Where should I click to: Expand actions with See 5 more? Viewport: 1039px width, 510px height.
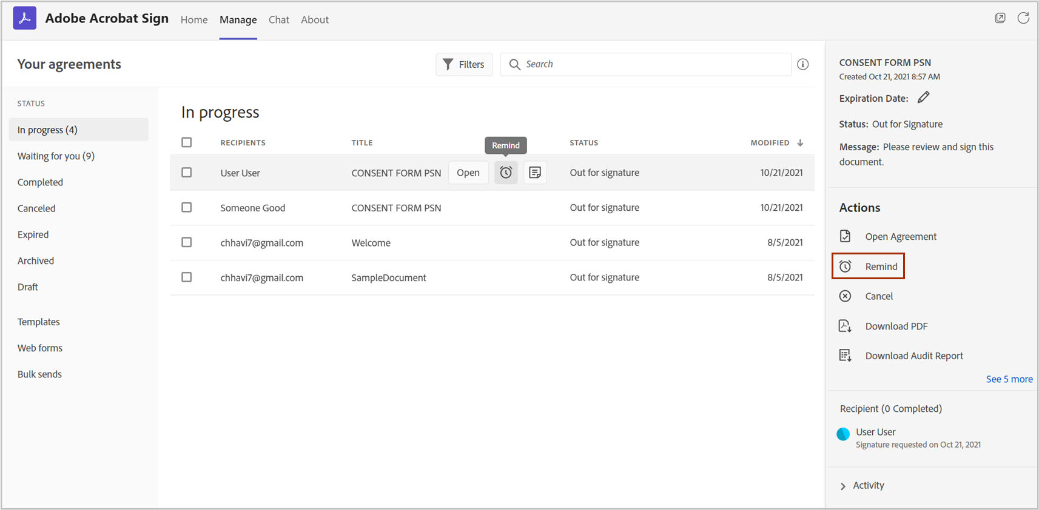click(x=1009, y=379)
